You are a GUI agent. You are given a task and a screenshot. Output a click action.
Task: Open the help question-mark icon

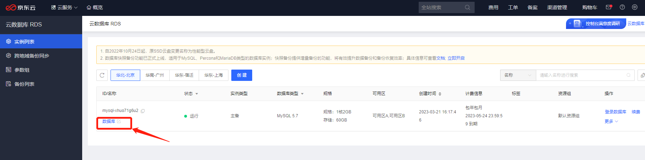(622, 7)
